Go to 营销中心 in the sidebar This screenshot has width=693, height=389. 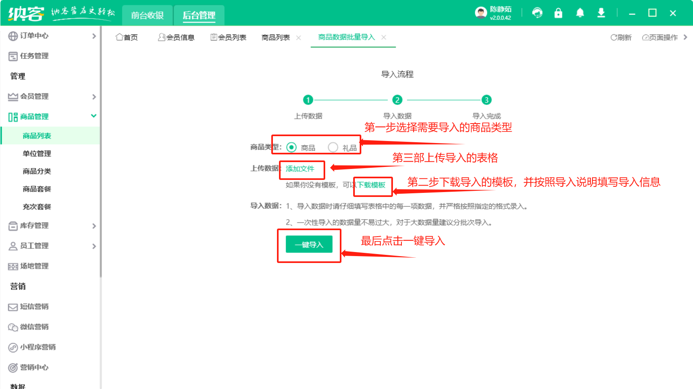tap(34, 368)
